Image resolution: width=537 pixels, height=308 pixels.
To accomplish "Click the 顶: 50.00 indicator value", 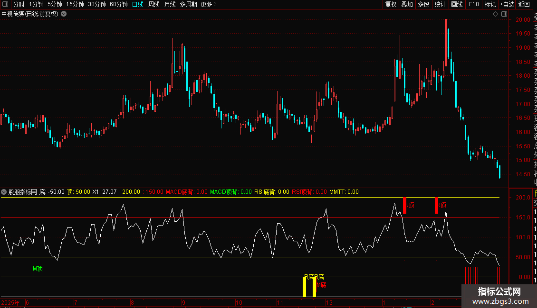I will click(78, 192).
